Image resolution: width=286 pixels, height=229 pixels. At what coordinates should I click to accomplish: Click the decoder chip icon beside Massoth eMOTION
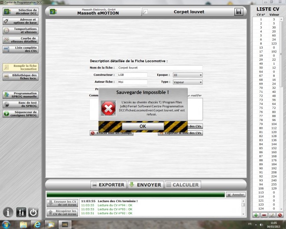(53, 12)
